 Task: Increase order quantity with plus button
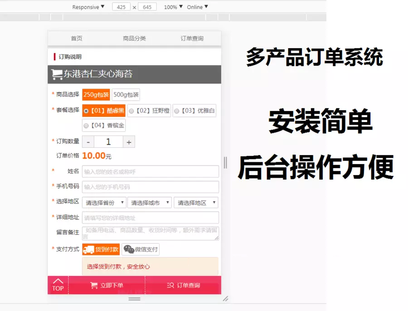[x=129, y=142]
